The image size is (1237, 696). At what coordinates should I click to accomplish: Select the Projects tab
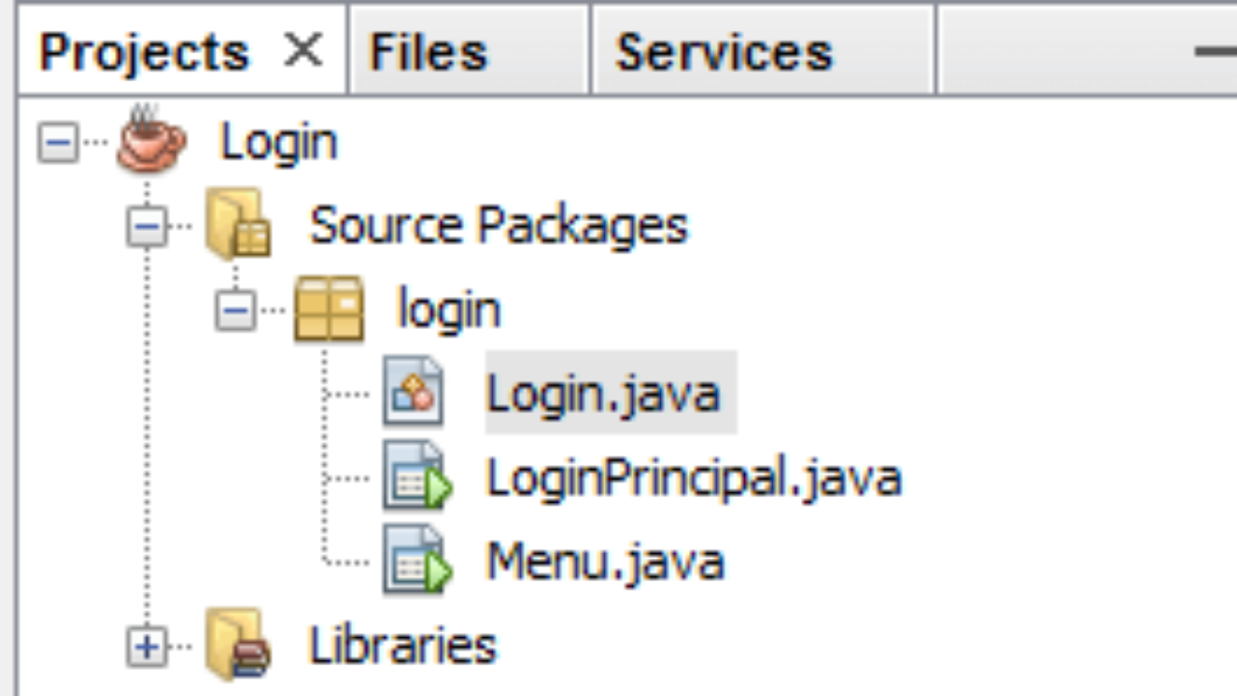[144, 51]
